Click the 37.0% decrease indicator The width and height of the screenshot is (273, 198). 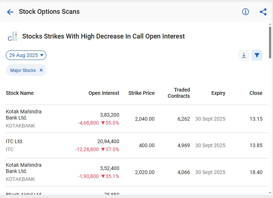tap(110, 149)
